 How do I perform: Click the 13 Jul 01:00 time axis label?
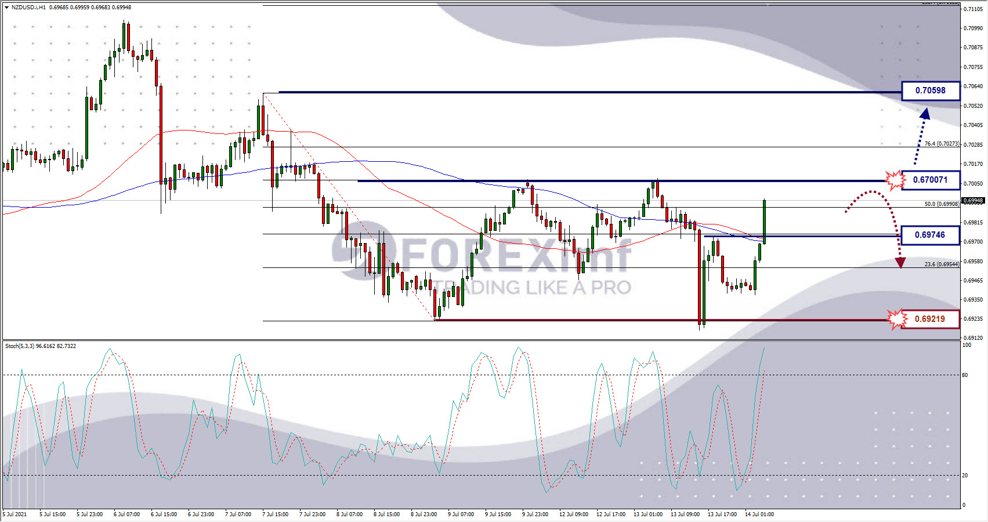[x=648, y=514]
